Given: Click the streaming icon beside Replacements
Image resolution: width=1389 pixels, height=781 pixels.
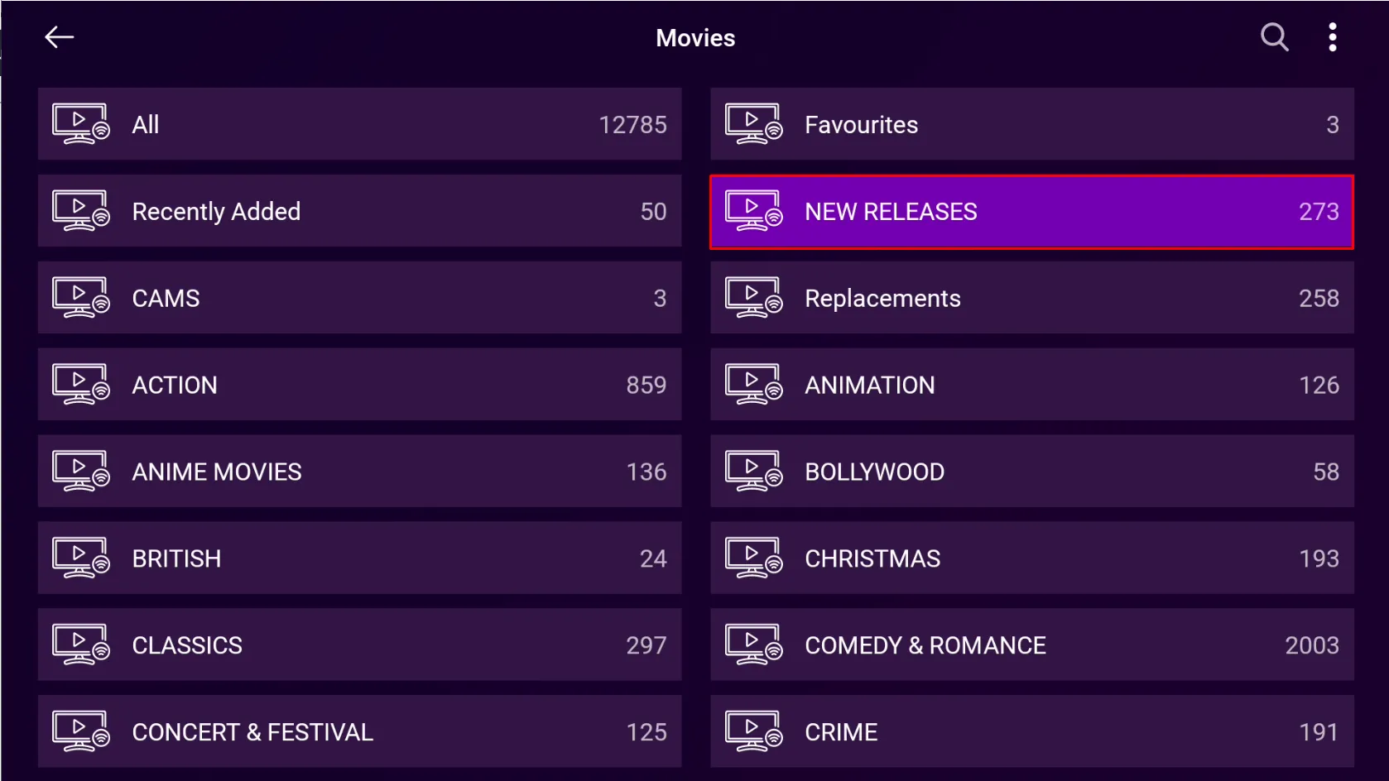Looking at the screenshot, I should tap(754, 298).
